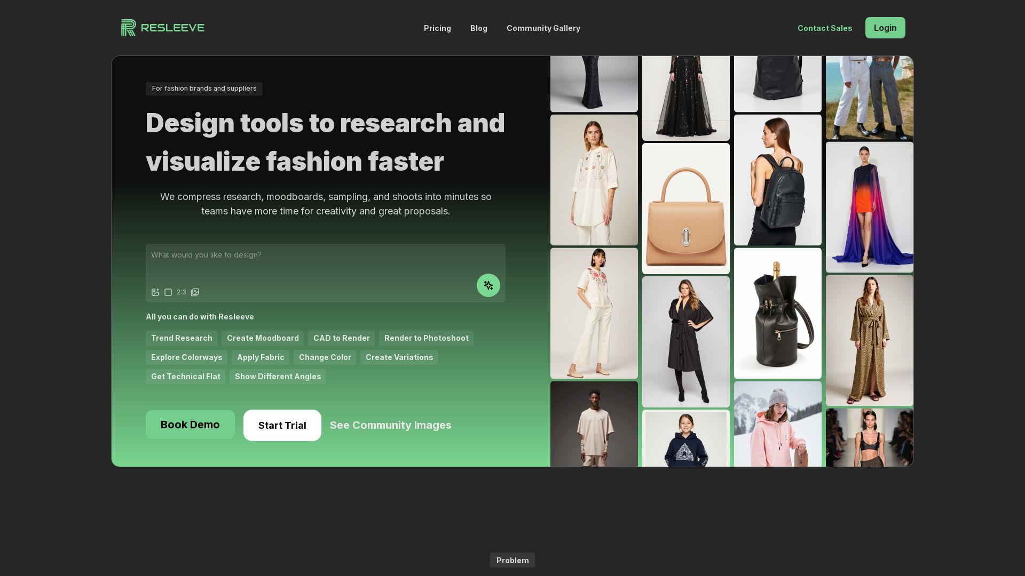The width and height of the screenshot is (1025, 576).
Task: Click the Get Technical Flat chip
Action: click(x=185, y=377)
